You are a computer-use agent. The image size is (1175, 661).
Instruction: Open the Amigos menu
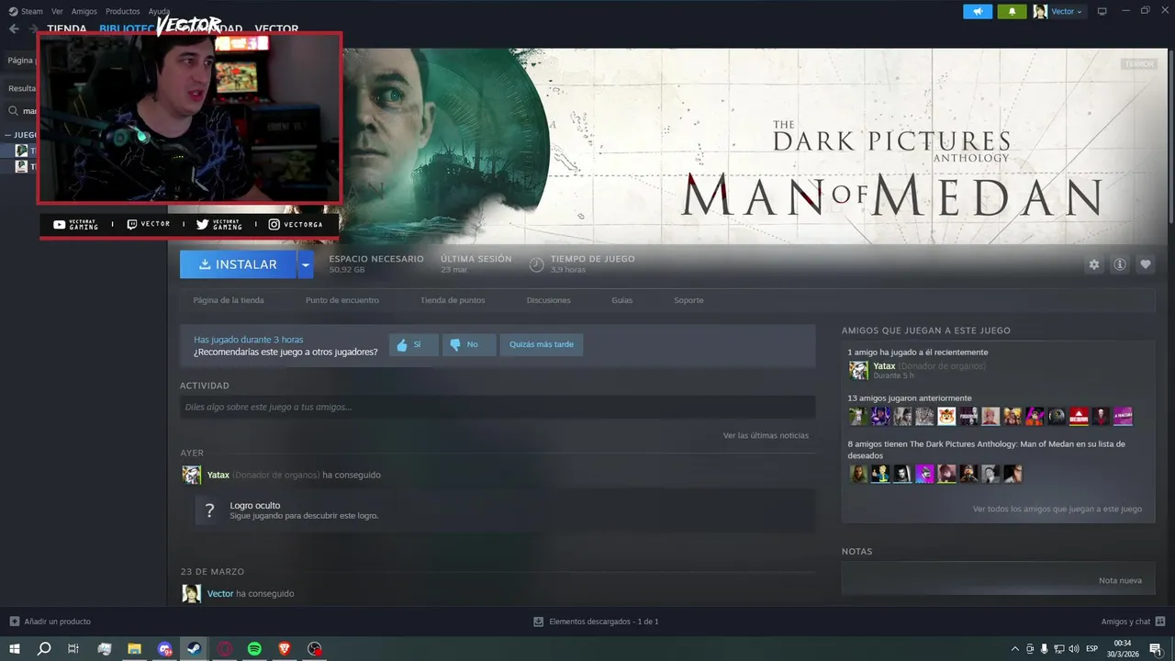coord(84,11)
